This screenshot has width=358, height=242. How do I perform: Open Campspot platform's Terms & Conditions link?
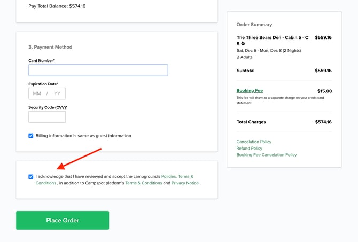point(143,183)
